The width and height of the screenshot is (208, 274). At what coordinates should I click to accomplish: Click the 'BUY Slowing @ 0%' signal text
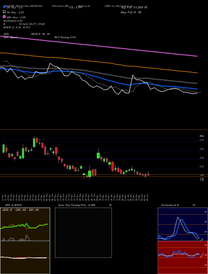(x=65, y=37)
